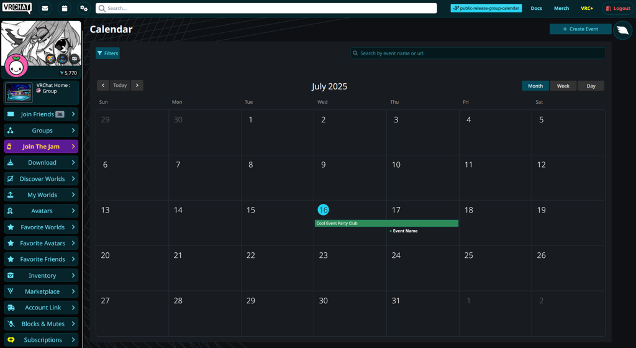Click the Discover Worlds compass icon
This screenshot has height=348, width=636.
tap(11, 179)
